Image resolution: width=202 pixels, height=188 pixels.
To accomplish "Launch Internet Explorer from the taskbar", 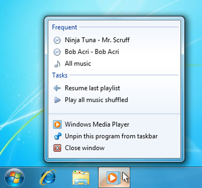I will (48, 177).
